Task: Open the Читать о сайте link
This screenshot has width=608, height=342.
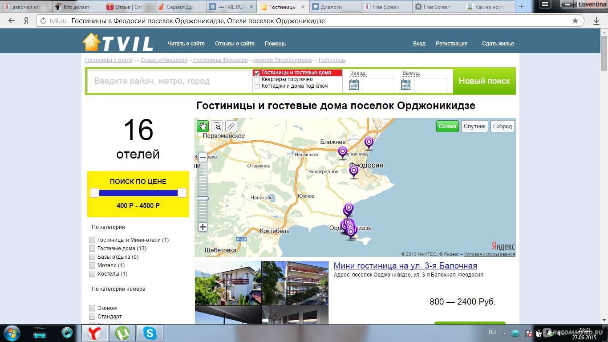Action: [x=186, y=44]
